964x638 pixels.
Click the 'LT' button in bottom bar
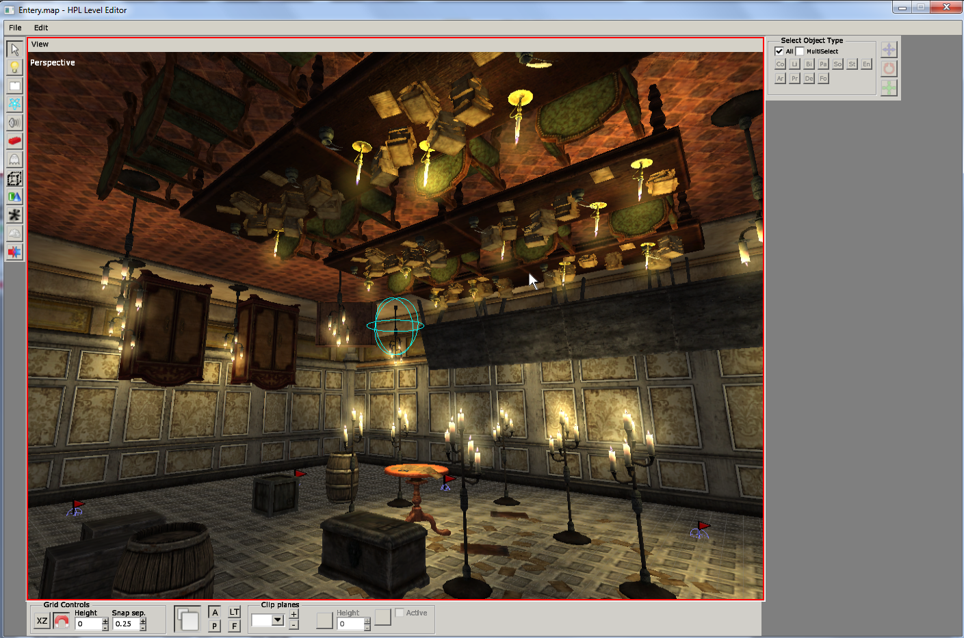[x=235, y=613]
